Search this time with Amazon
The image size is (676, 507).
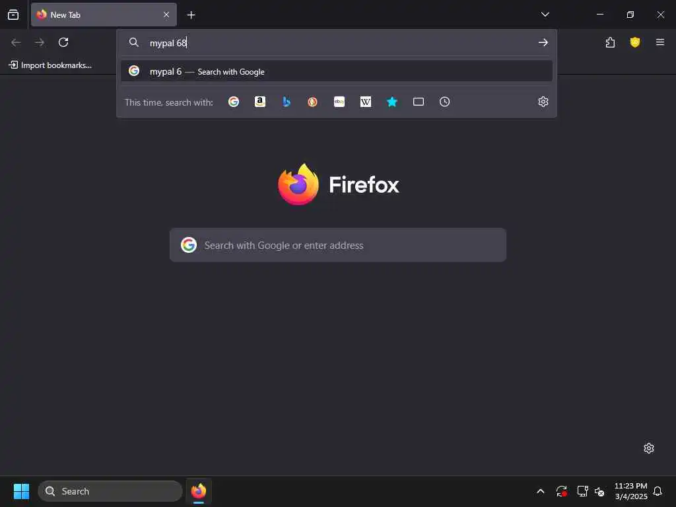click(x=260, y=102)
